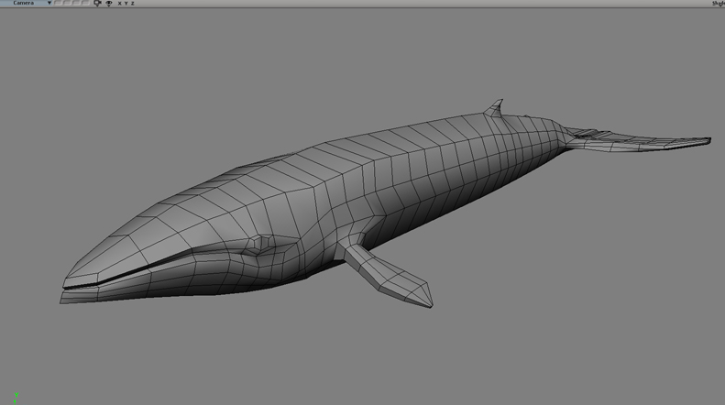Open the Camera view dropdown

click(27, 3)
